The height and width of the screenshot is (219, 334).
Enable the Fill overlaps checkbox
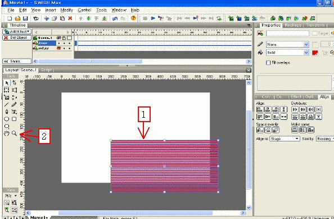268,62
